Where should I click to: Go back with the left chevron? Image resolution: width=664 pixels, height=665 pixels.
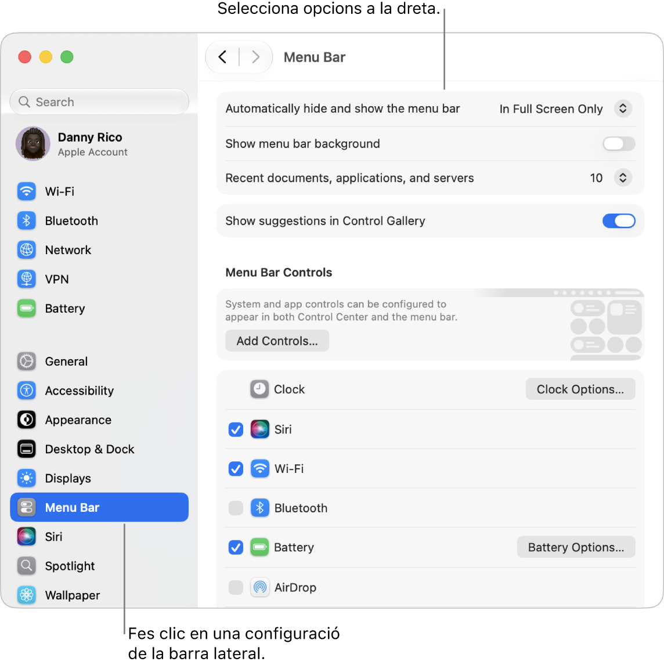[x=223, y=57]
